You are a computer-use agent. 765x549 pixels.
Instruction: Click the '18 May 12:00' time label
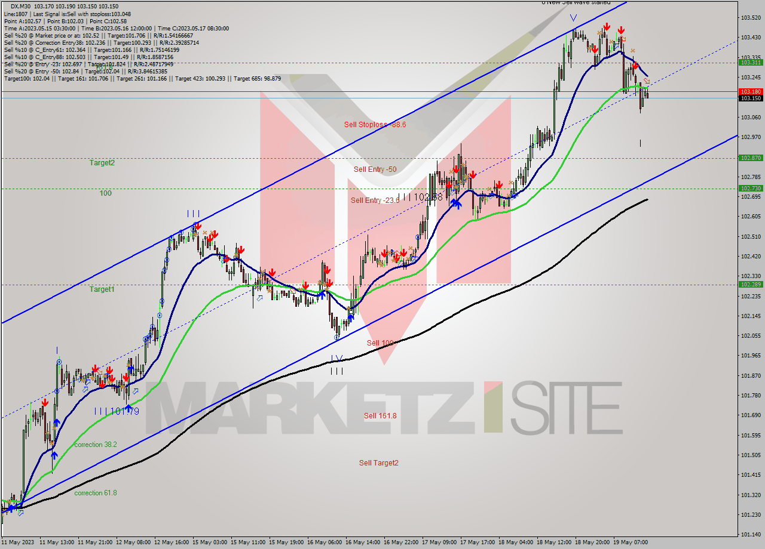(553, 542)
